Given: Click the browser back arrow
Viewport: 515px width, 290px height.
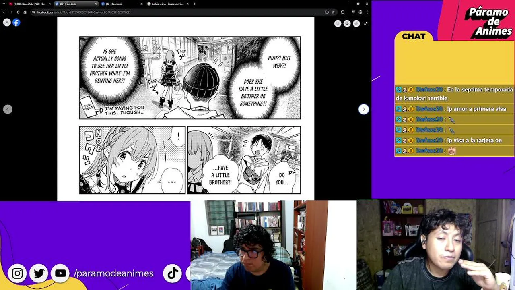Looking at the screenshot, I should coord(4,12).
